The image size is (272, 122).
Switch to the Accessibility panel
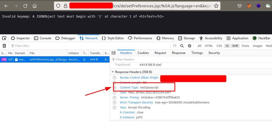211,38
